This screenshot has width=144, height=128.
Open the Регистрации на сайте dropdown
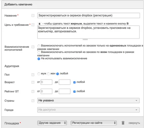[x=94, y=123]
